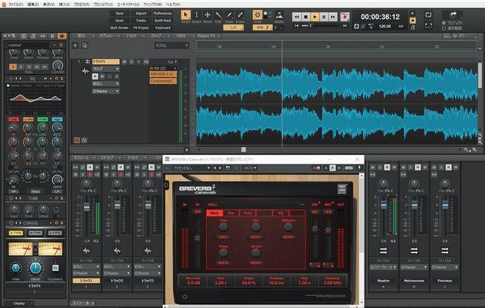Image resolution: width=485 pixels, height=308 pixels.
Task: Click the BREVERB WET level fader
Action: [x=328, y=230]
